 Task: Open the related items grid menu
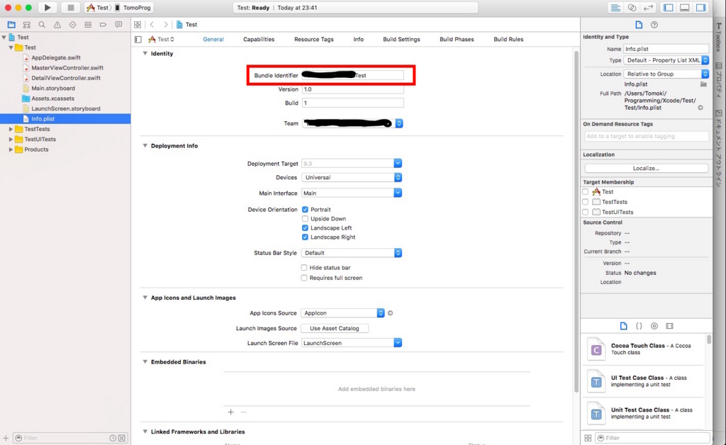pos(138,25)
